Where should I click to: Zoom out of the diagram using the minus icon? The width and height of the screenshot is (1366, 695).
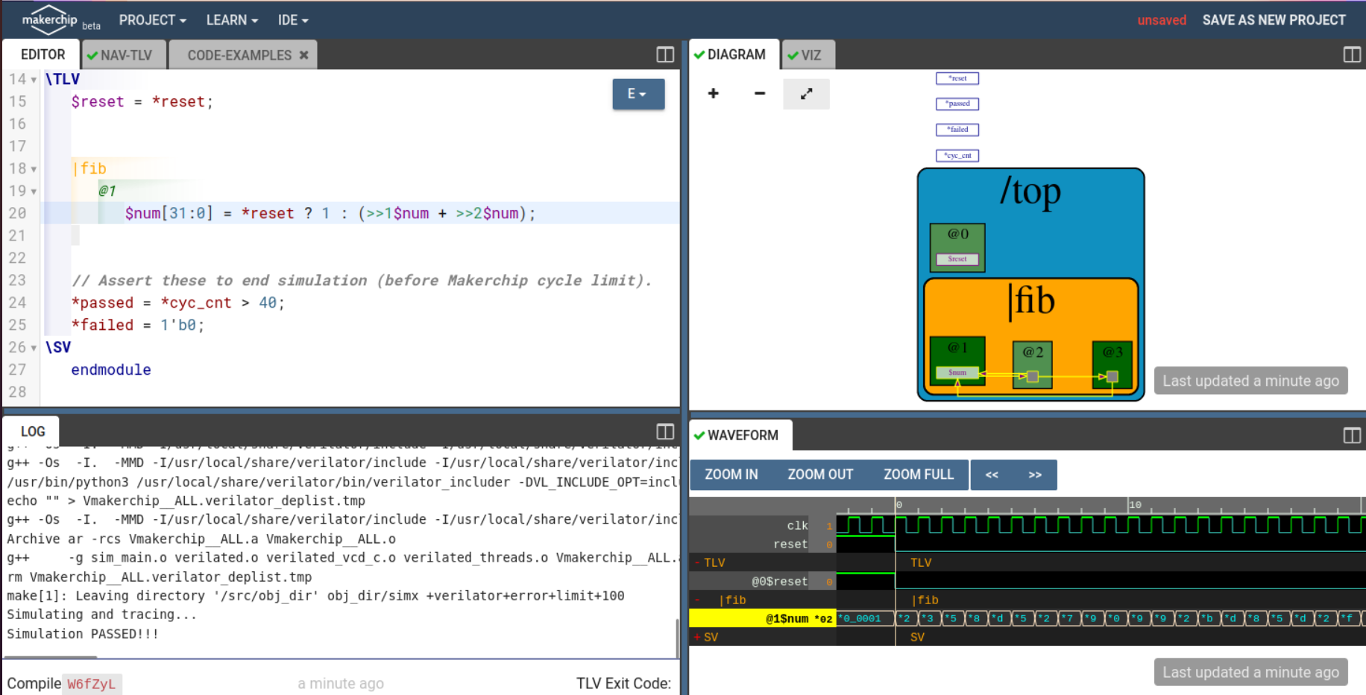tap(759, 94)
